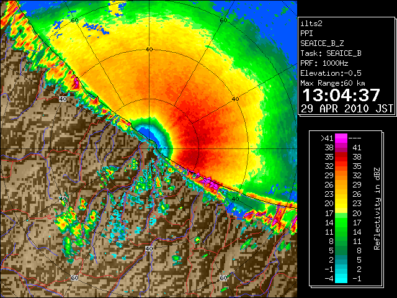Click the 'Task: SEAICE_B' line

point(331,53)
